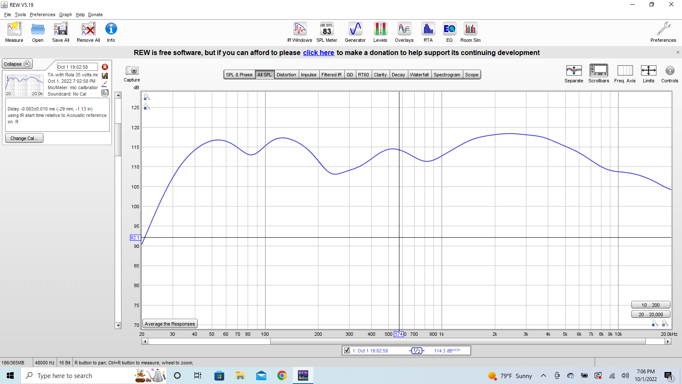682x384 pixels.
Task: Open the IR Windows tool
Action: pos(300,32)
